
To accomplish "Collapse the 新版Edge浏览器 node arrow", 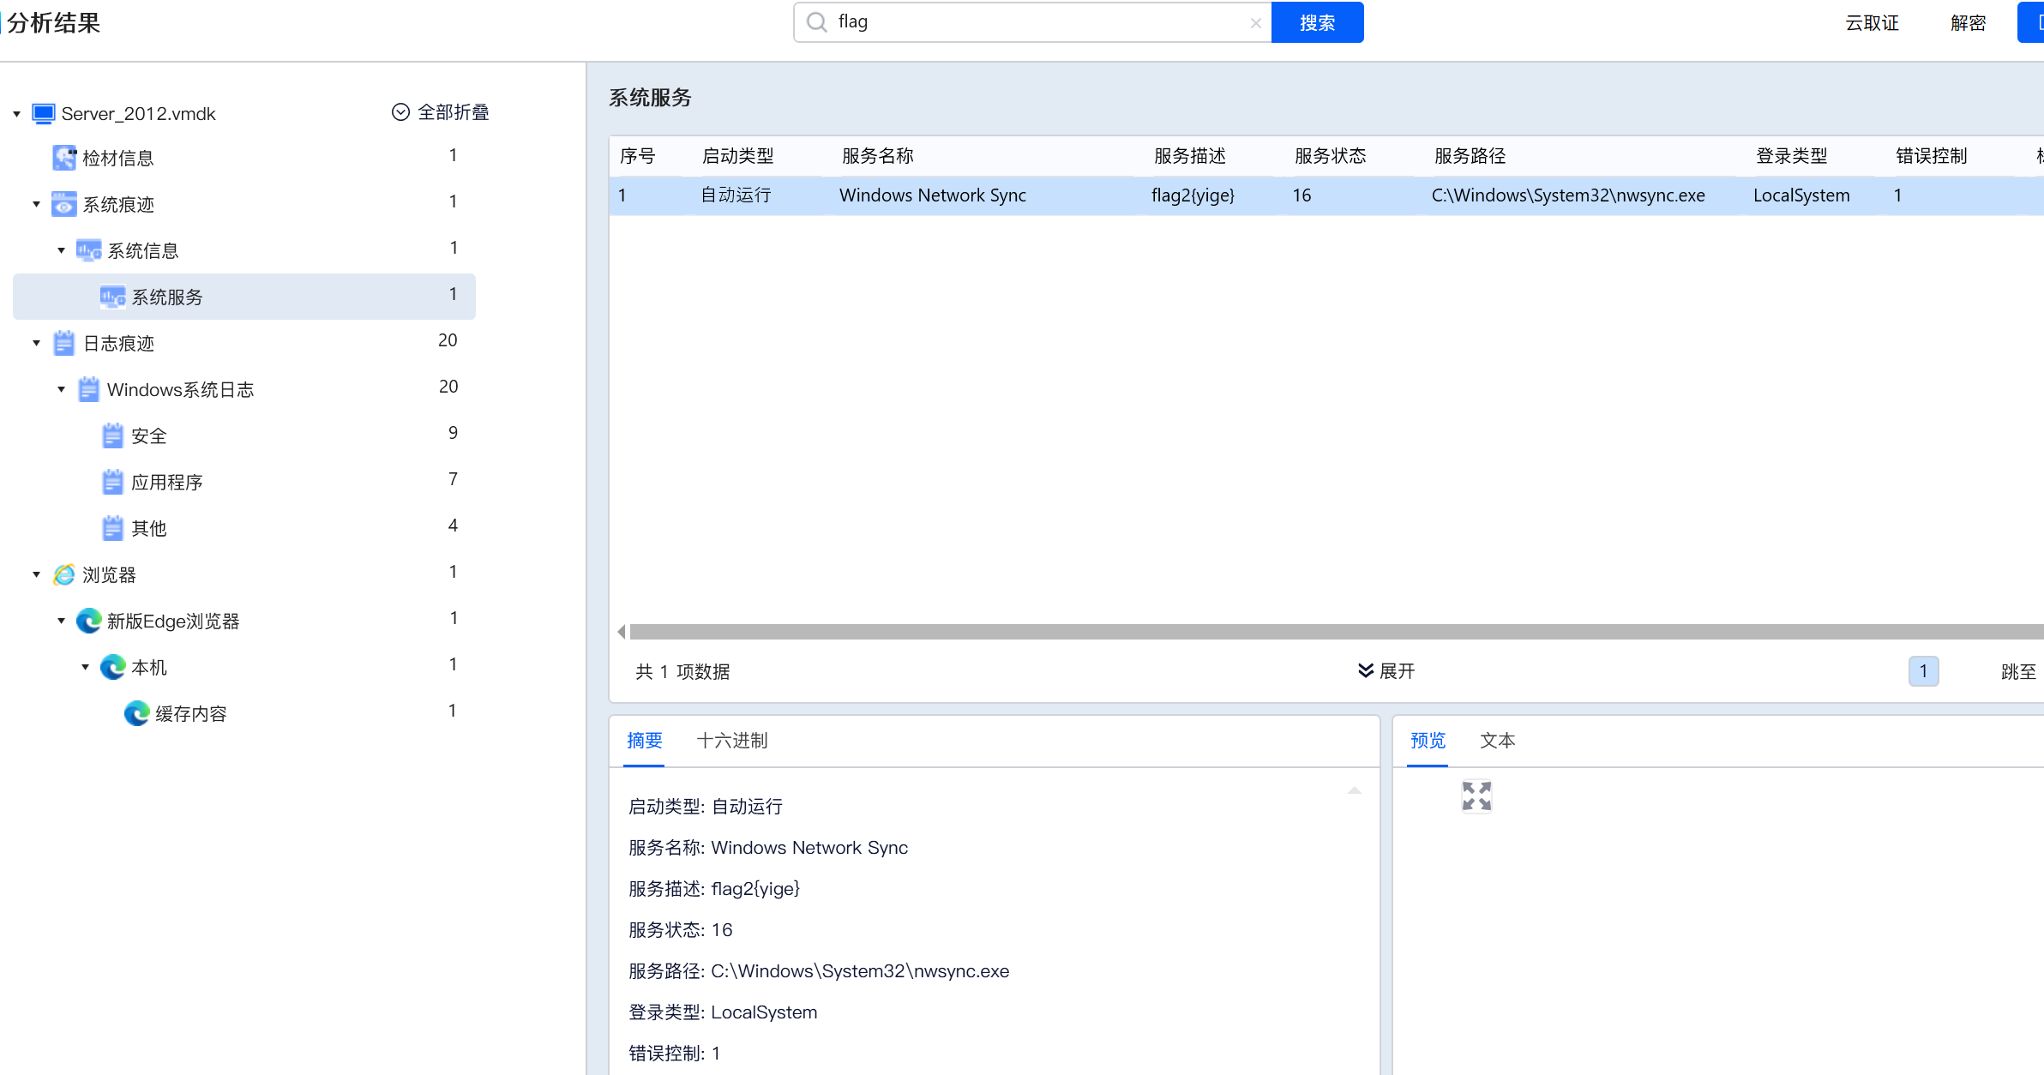I will (x=61, y=621).
